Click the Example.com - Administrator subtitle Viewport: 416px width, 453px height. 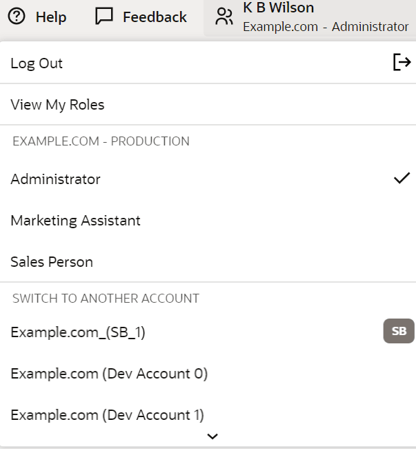[326, 27]
